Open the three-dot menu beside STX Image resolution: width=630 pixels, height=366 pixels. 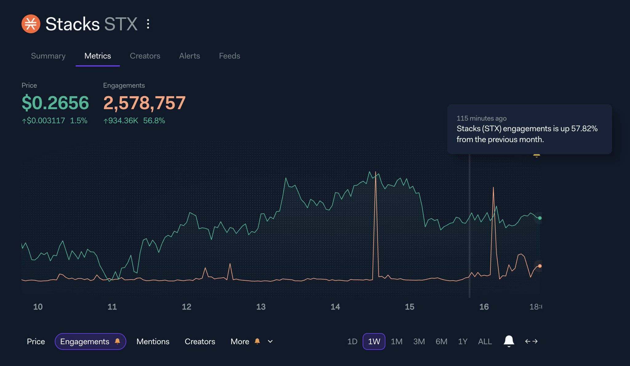coord(148,24)
